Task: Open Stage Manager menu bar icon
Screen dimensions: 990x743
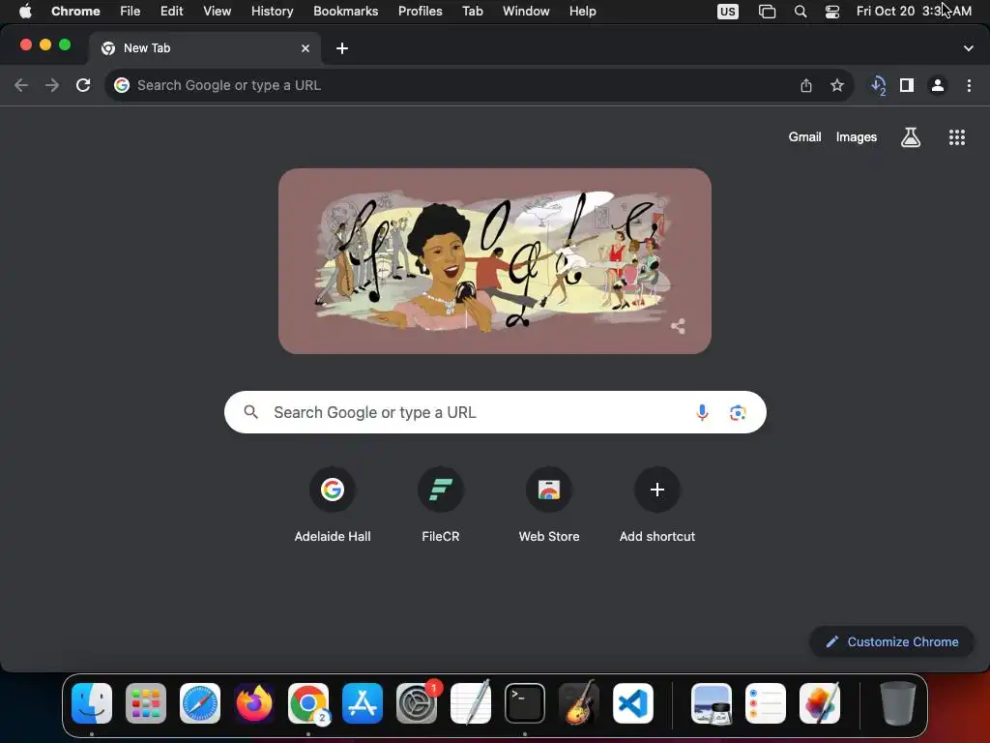Action: [767, 12]
